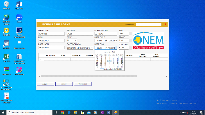Open Visual Studio from the taskbar

tap(102, 112)
